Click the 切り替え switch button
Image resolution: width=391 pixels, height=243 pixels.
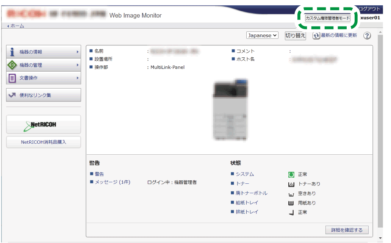point(295,35)
